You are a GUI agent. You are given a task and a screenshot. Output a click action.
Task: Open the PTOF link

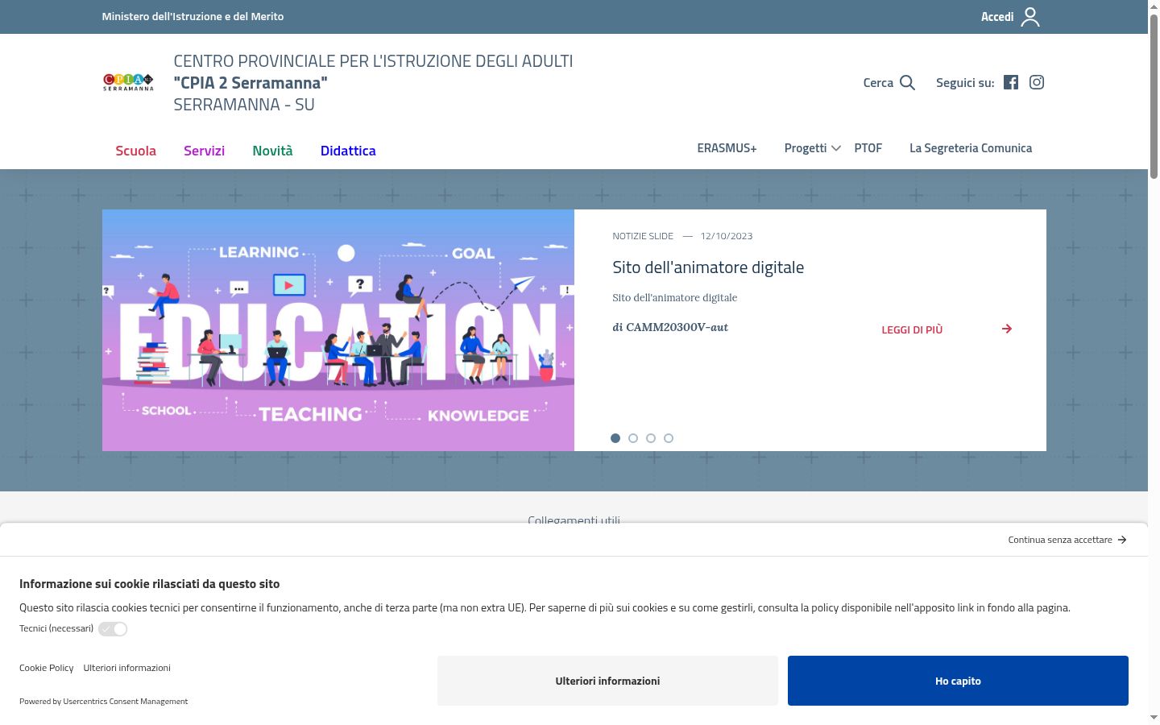[x=868, y=148]
